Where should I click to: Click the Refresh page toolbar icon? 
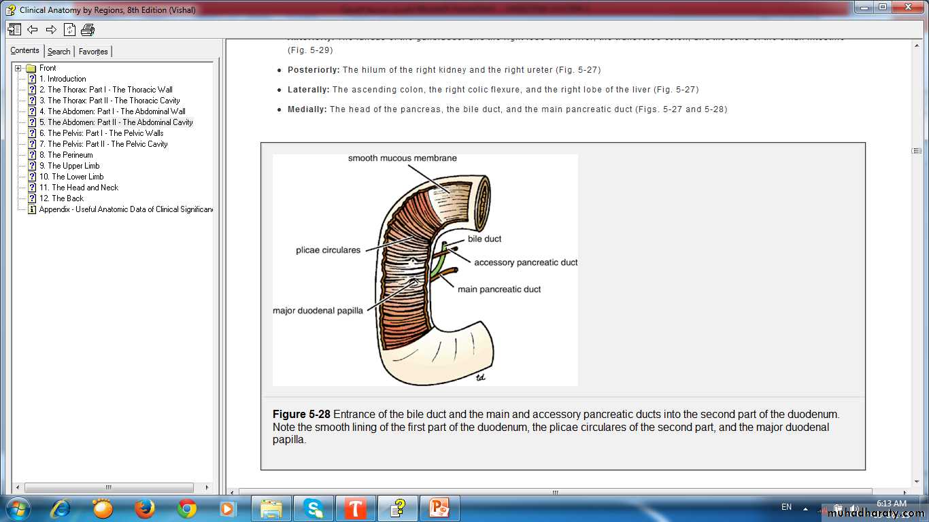[69, 29]
